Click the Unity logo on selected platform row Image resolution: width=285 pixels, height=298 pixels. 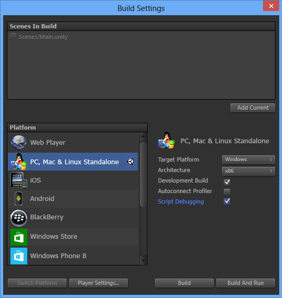tap(130, 162)
